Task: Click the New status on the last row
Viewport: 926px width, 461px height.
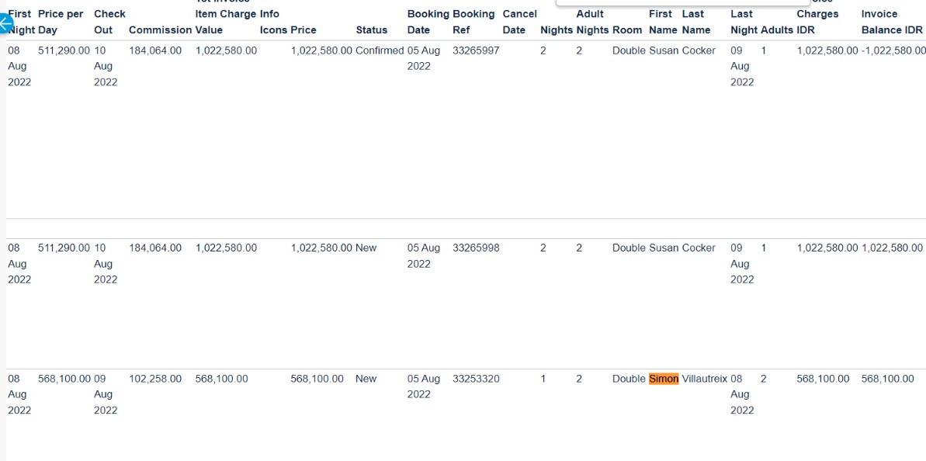Action: (x=365, y=378)
